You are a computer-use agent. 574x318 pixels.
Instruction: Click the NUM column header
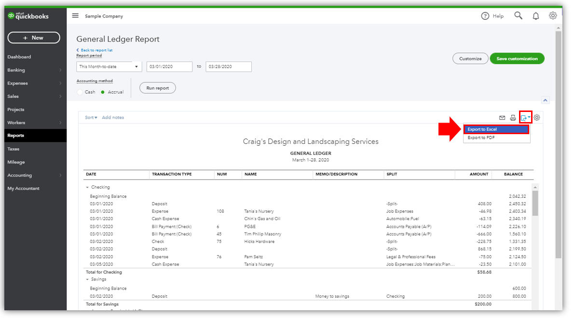[x=222, y=174]
